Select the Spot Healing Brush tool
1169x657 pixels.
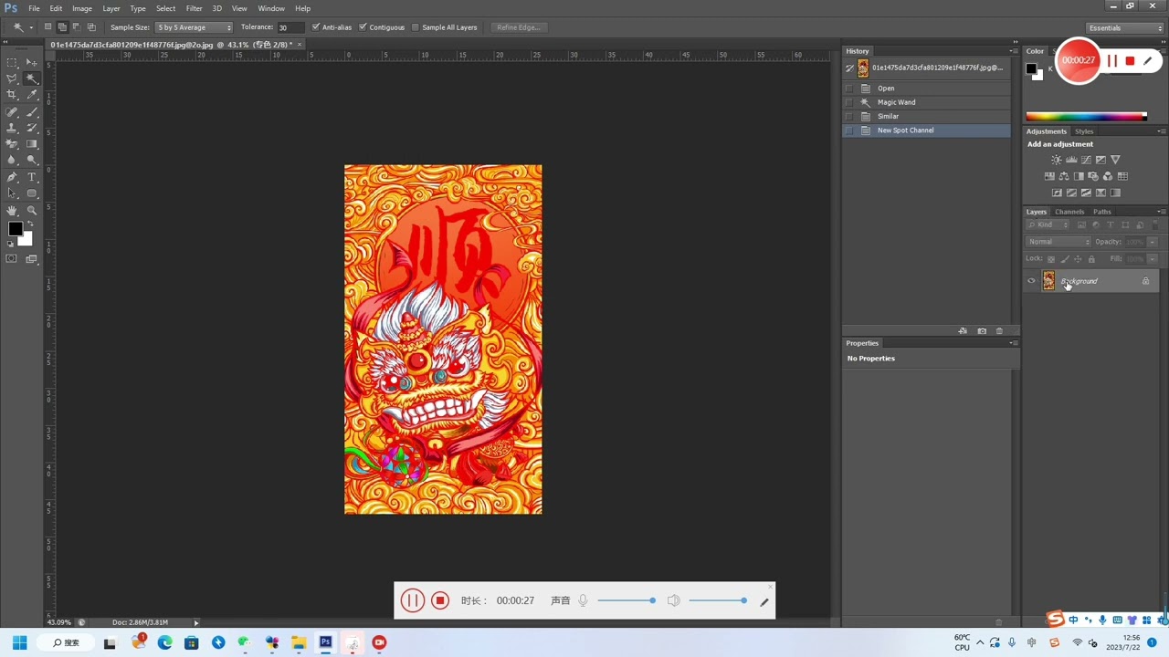click(x=12, y=111)
